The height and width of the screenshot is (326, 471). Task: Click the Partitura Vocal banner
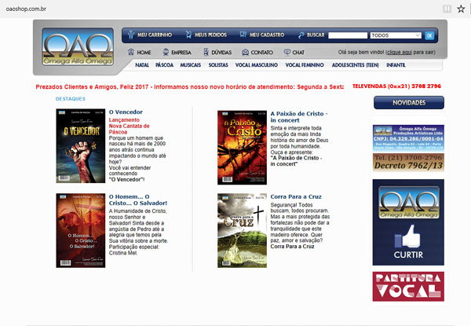tap(408, 287)
